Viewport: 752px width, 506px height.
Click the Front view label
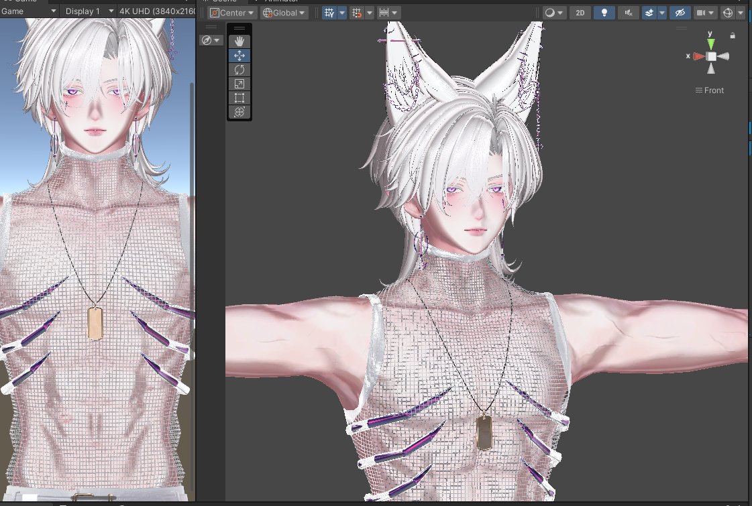point(709,90)
